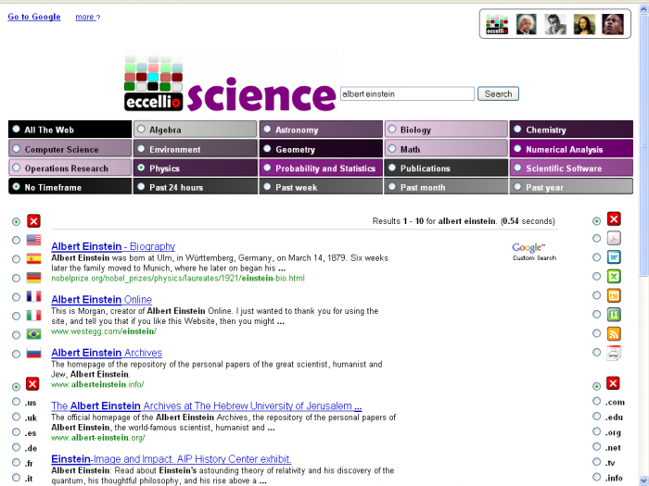The height and width of the screenshot is (486, 649).
Task: Open the Albert Einstein - Biography result
Action: pyautogui.click(x=113, y=246)
